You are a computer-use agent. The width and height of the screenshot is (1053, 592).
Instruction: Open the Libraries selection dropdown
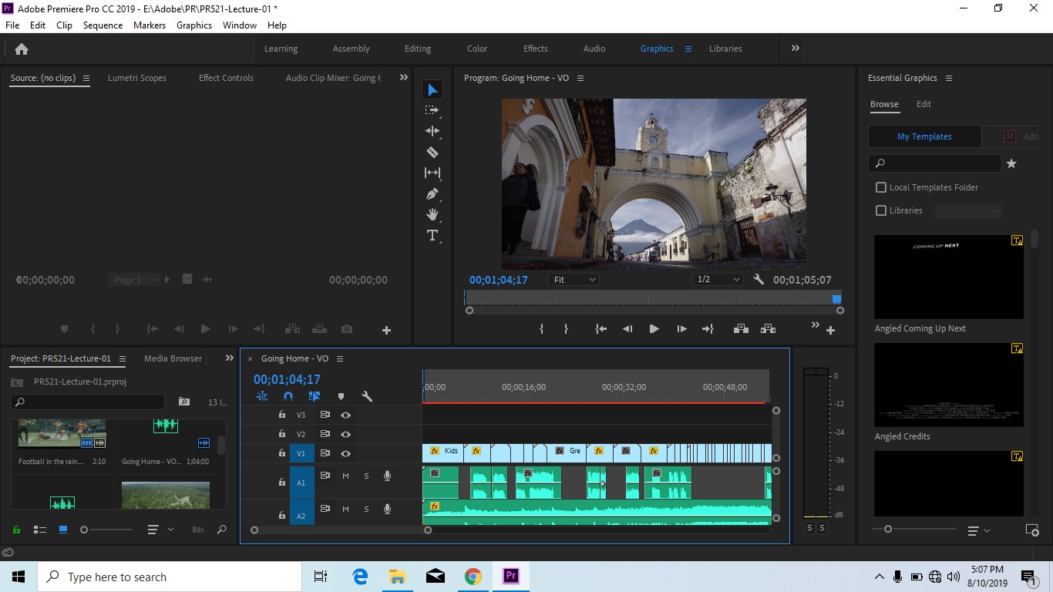(x=968, y=210)
